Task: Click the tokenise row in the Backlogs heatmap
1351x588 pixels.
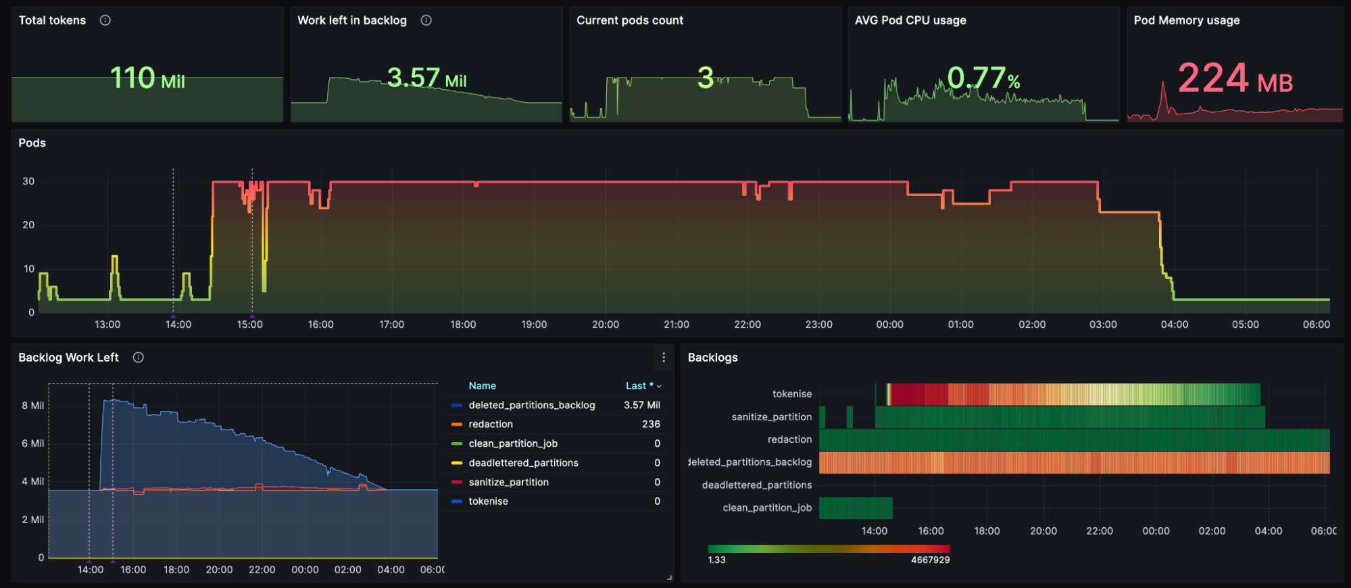Action: (1074, 394)
